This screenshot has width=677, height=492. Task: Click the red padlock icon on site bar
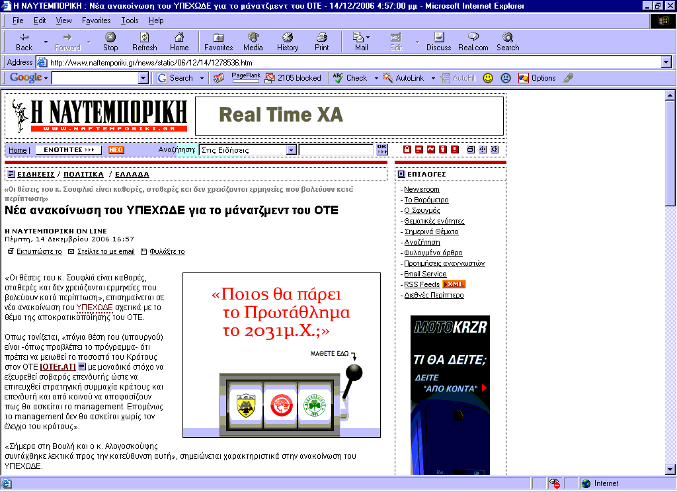pos(407,149)
